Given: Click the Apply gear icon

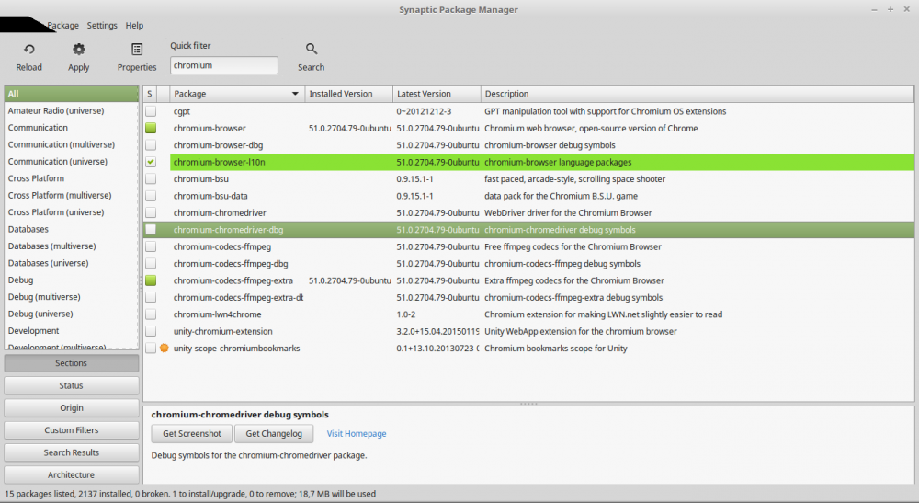Looking at the screenshot, I should coord(78,50).
